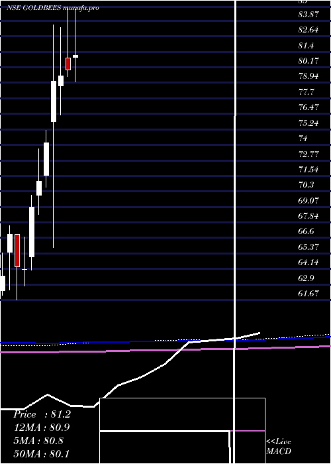This screenshot has width=331, height=464.
Task: Click the 50MA : 80.1 readout
Action: point(42,453)
